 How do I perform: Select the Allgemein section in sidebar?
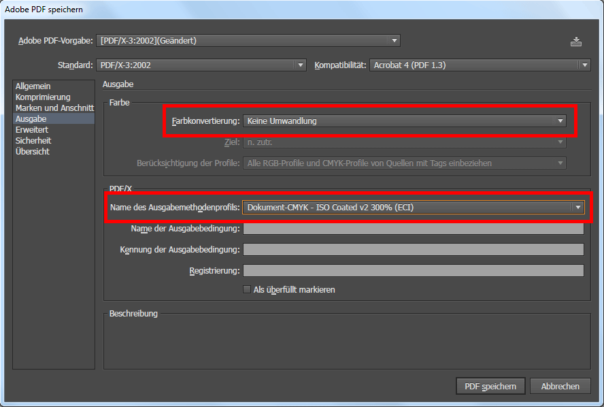tap(33, 86)
